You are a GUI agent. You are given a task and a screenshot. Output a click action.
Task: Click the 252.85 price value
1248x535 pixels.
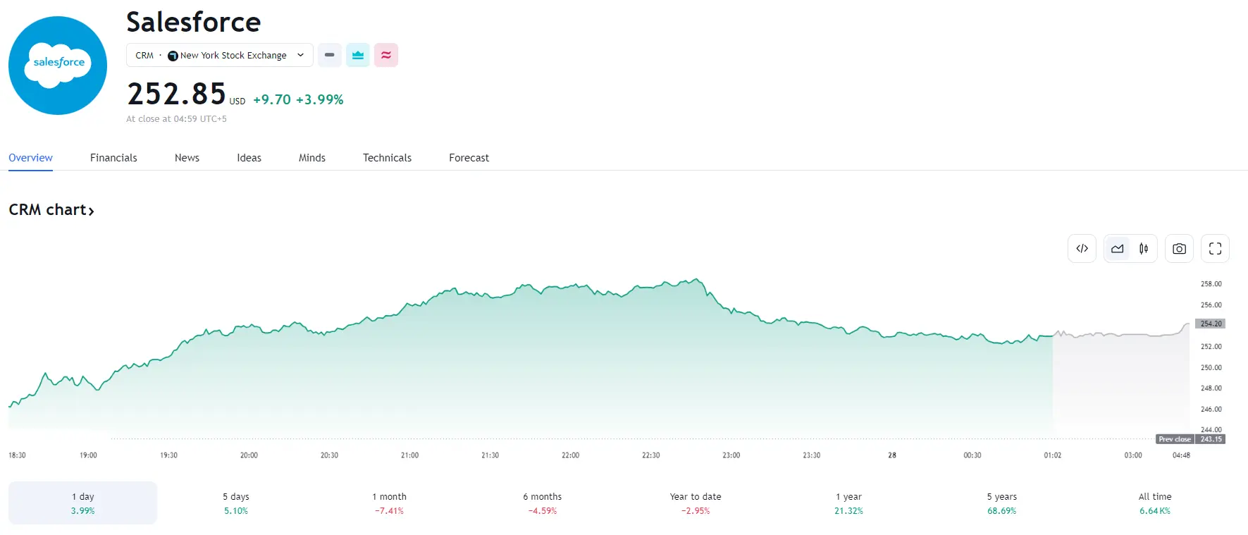coord(176,94)
